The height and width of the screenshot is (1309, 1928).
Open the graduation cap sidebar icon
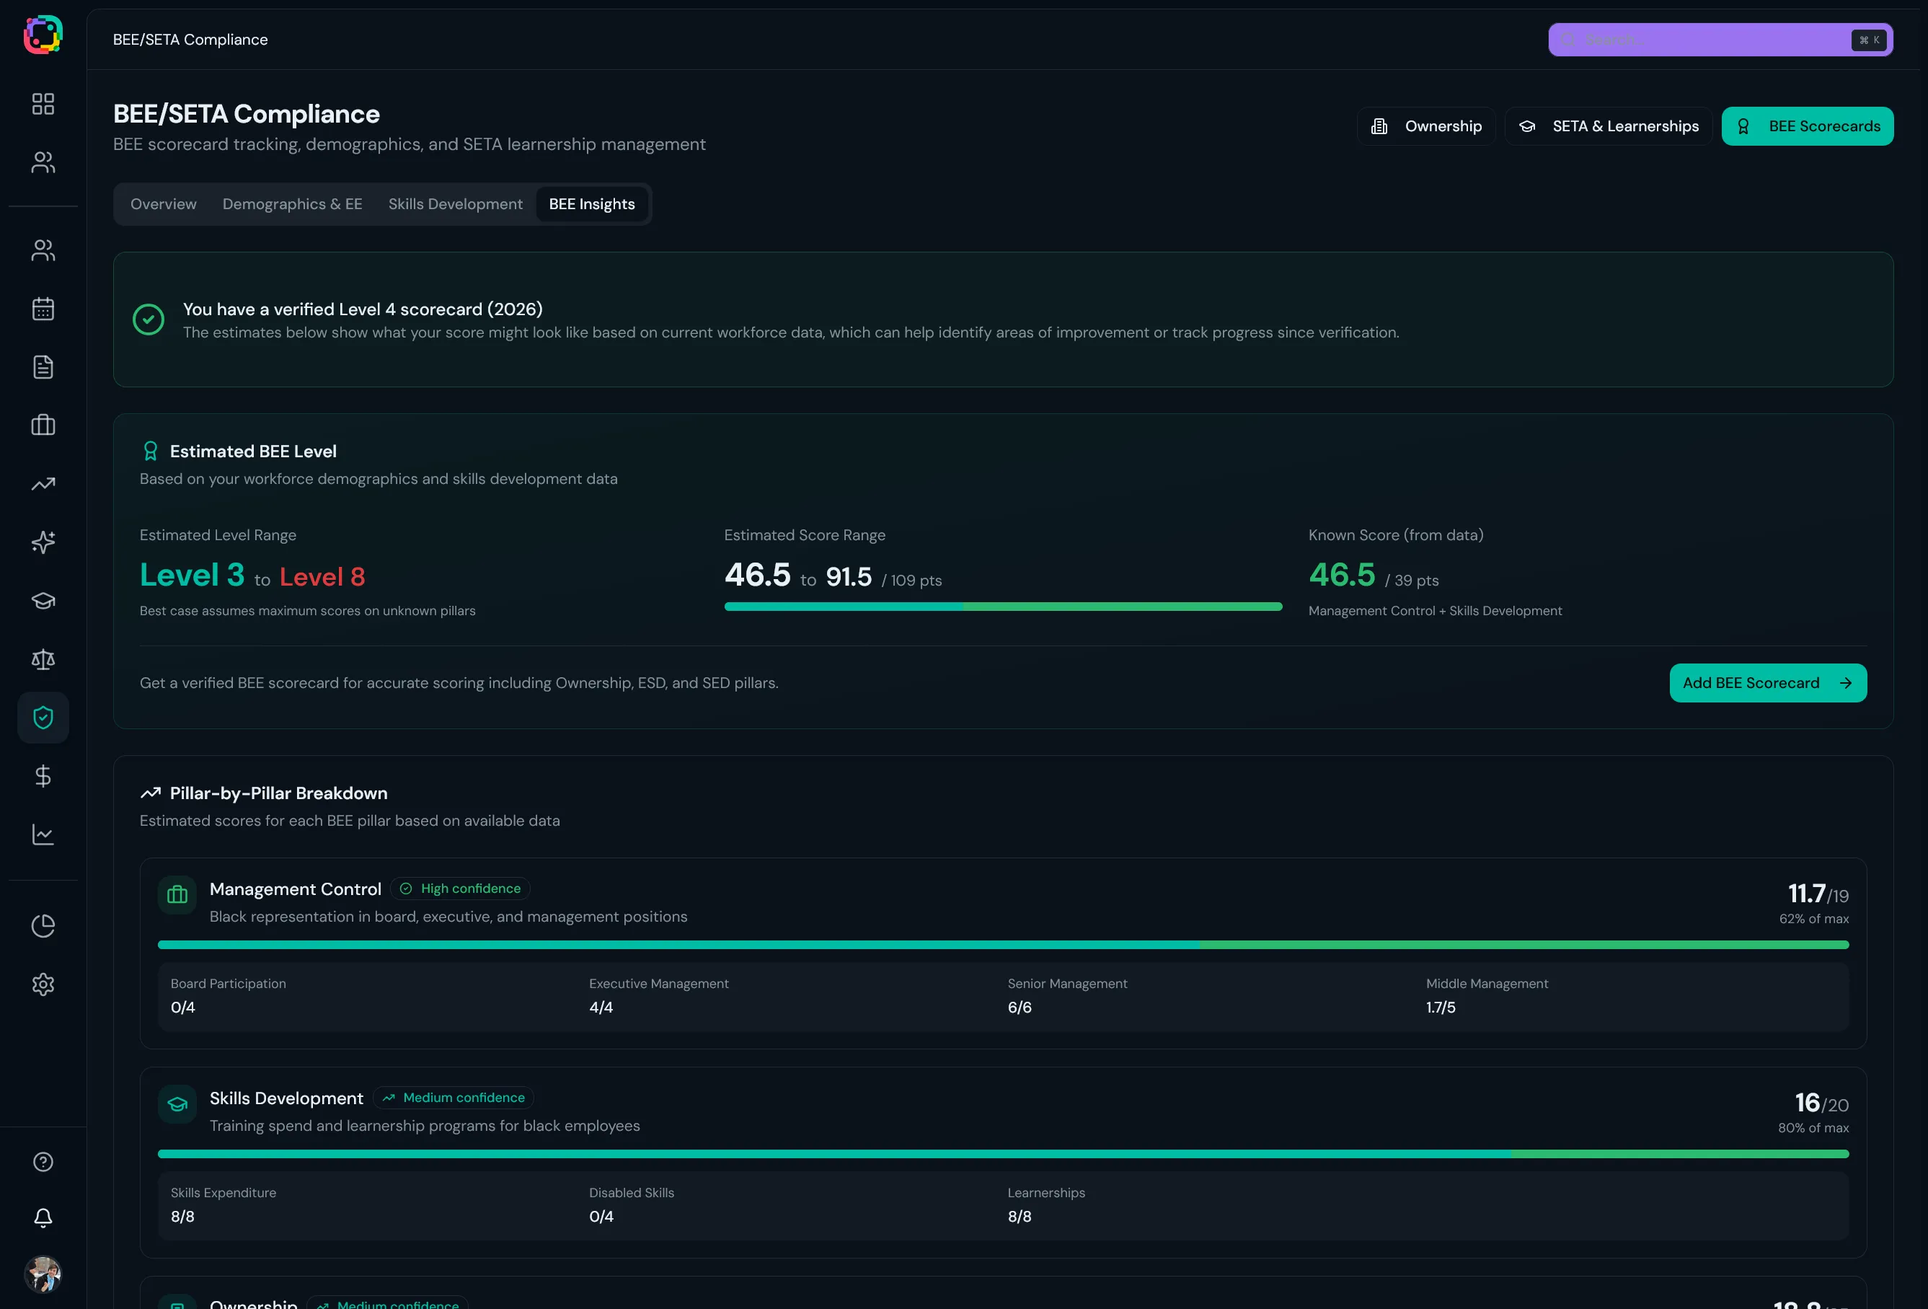(43, 601)
